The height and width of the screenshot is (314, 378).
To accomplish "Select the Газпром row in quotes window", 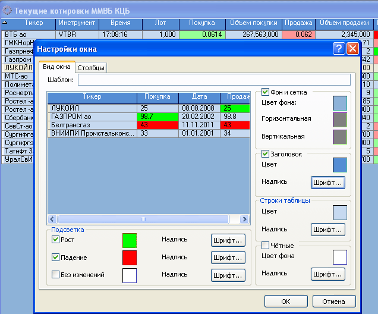I will 17,59.
